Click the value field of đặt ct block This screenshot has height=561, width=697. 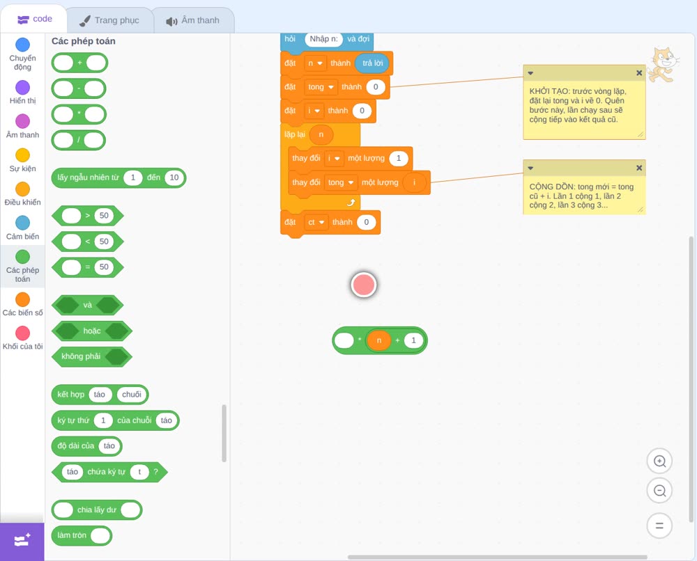pos(367,222)
